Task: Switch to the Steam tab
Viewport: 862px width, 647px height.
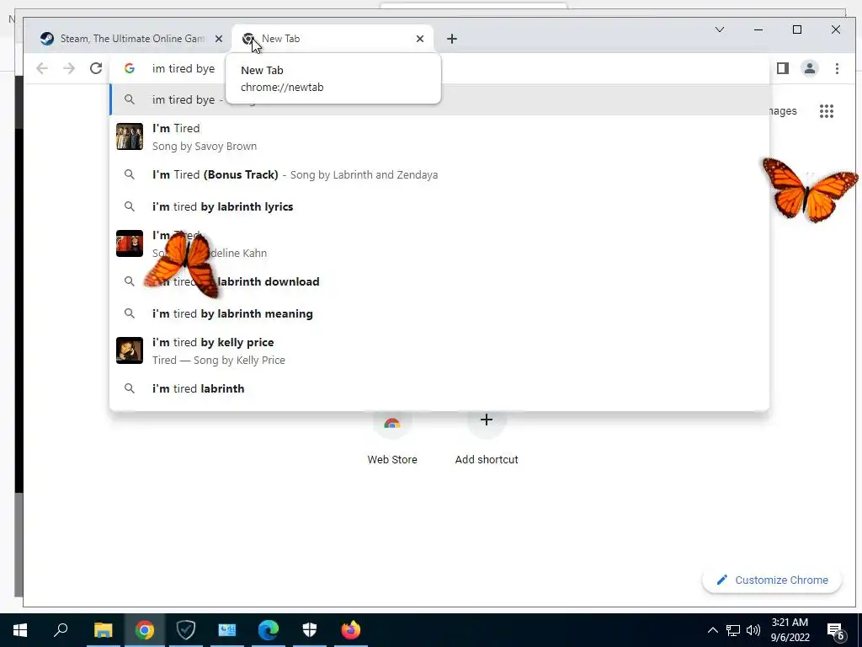Action: 130,39
